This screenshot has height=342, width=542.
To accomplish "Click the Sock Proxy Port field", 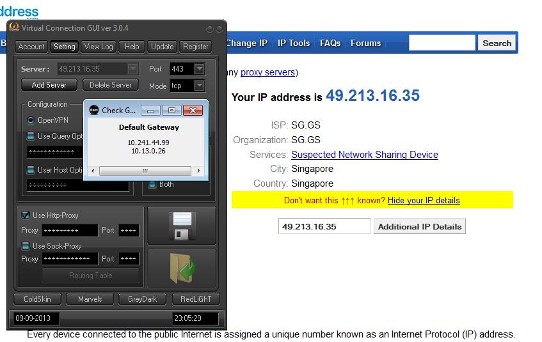I will pyautogui.click(x=129, y=259).
